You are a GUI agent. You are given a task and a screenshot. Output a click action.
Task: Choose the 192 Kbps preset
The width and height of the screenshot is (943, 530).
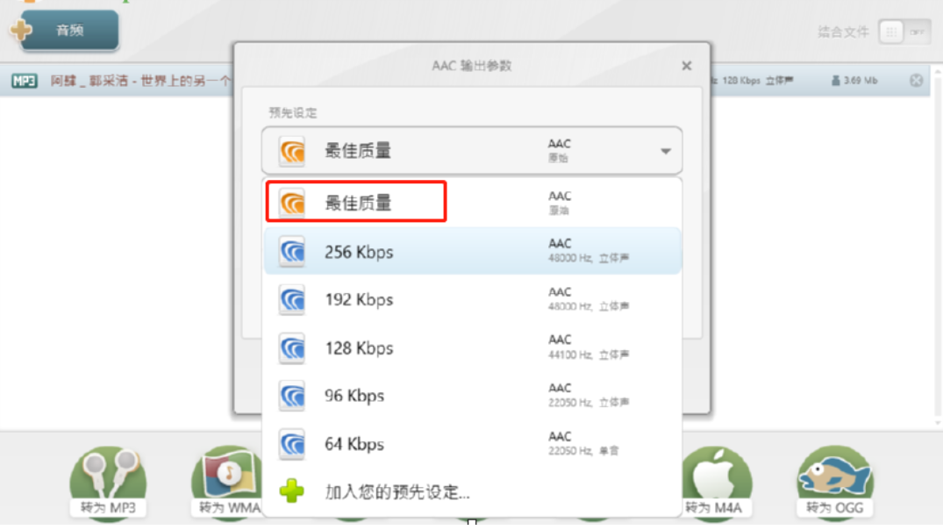[473, 299]
